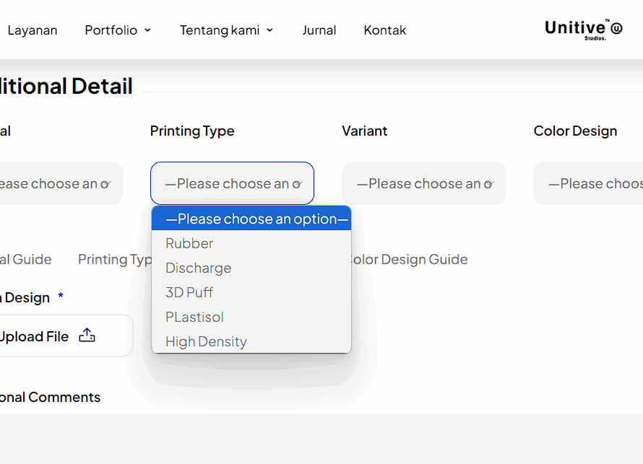The width and height of the screenshot is (643, 464).
Task: Click the Unitive Studios logo
Action: (583, 30)
